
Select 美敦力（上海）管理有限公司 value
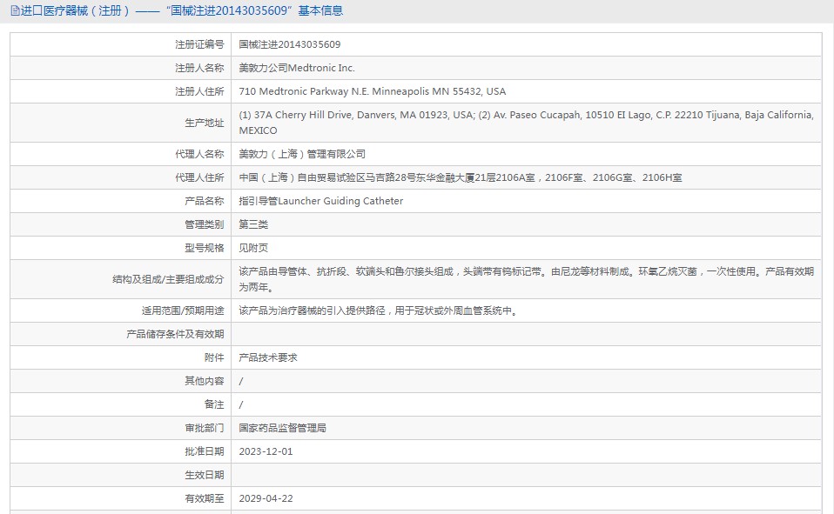click(302, 154)
